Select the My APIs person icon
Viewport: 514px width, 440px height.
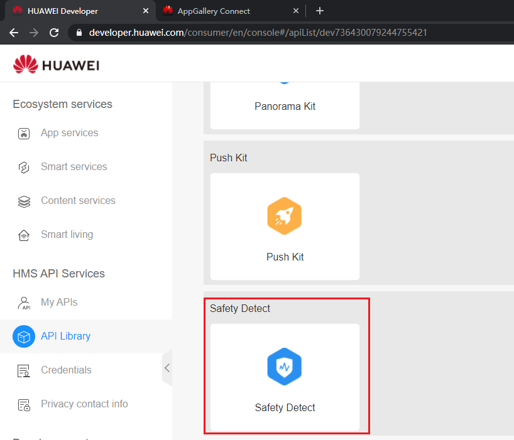[x=24, y=302]
